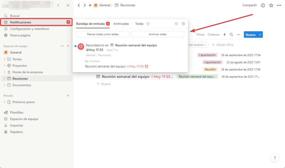The image size is (285, 168).
Task: Open the database search magnifier icon
Action: [231, 34]
